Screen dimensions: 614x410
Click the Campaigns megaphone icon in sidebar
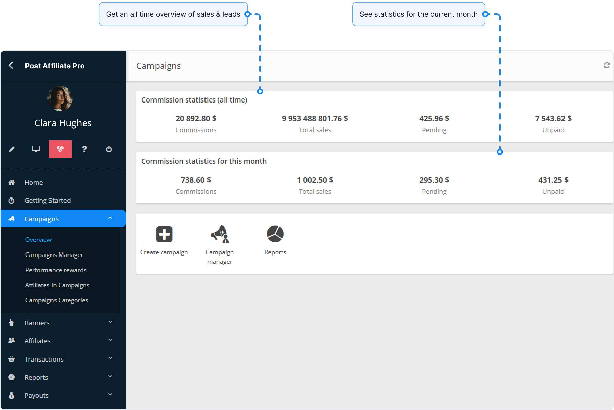coord(12,218)
